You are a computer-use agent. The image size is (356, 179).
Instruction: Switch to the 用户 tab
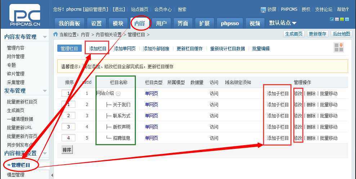[161, 23]
